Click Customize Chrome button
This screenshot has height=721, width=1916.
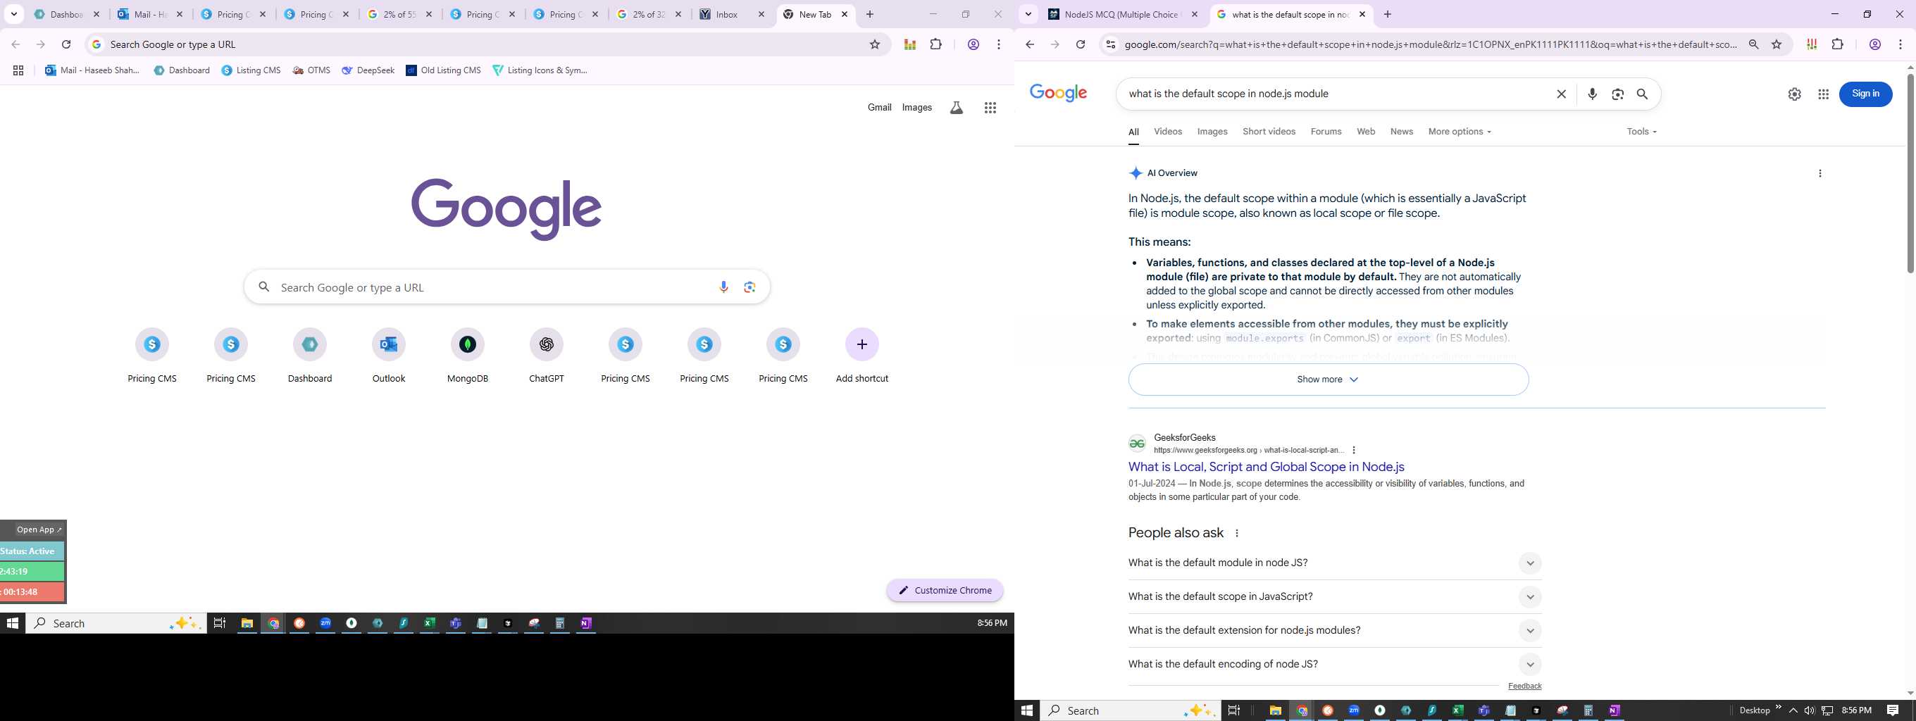(945, 590)
